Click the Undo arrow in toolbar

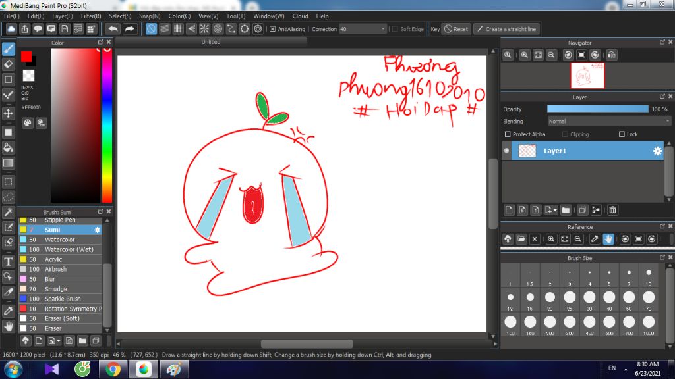pyautogui.click(x=113, y=29)
